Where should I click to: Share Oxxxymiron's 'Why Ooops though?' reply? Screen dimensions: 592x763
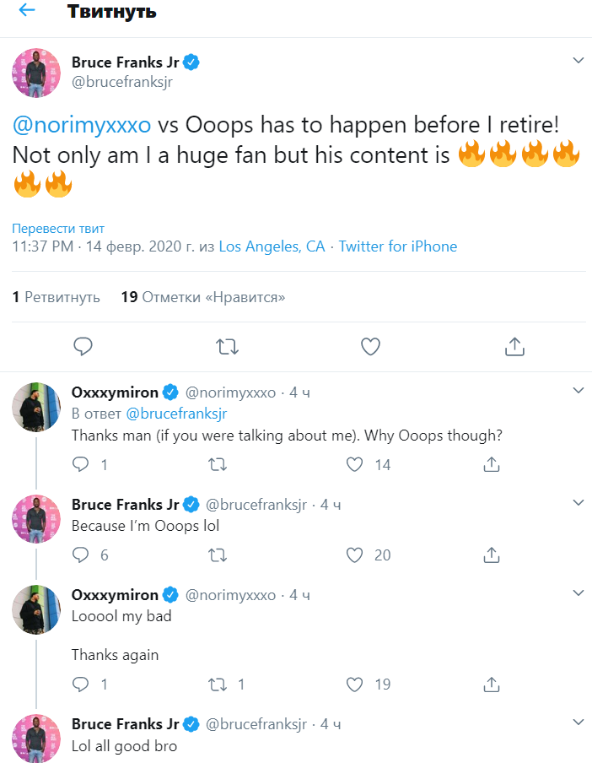(491, 464)
